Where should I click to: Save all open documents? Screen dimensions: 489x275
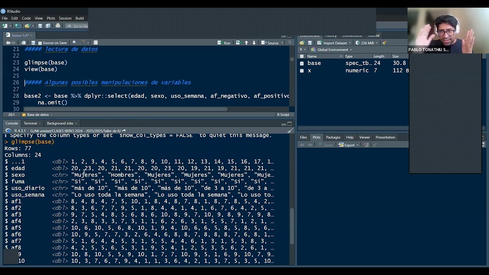click(48, 26)
